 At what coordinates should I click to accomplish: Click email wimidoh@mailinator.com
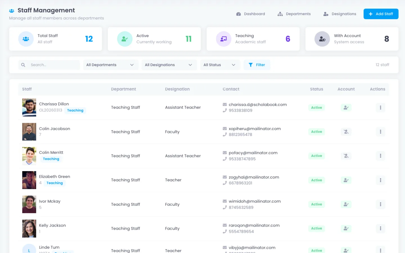255,201
